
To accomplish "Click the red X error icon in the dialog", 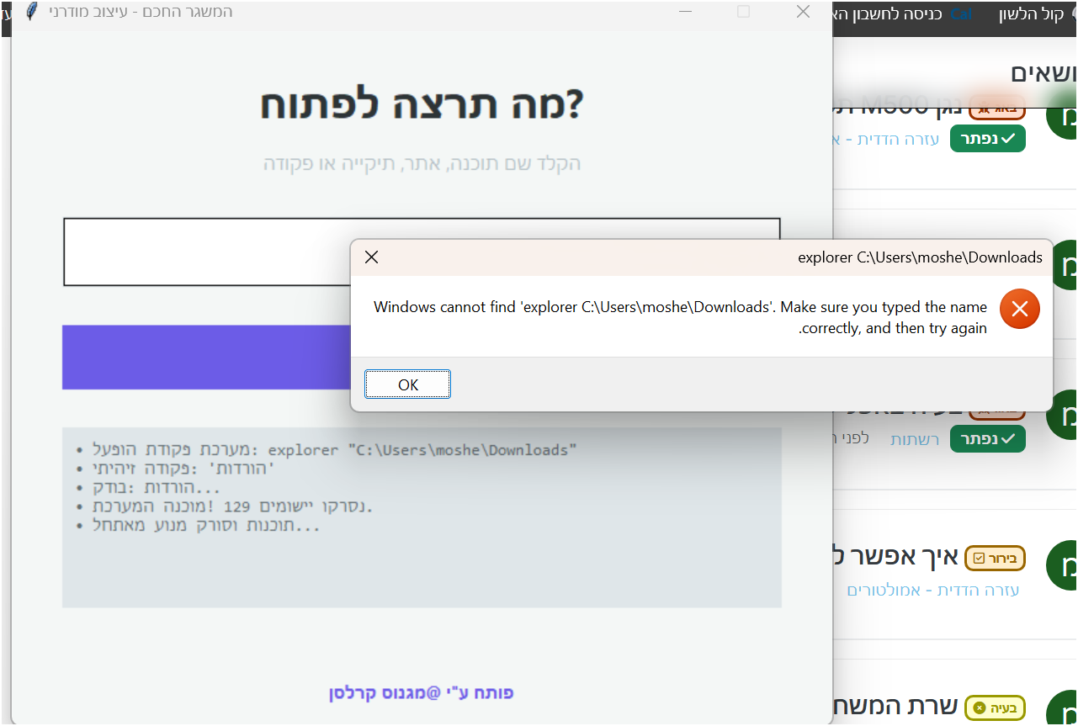I will [1019, 309].
